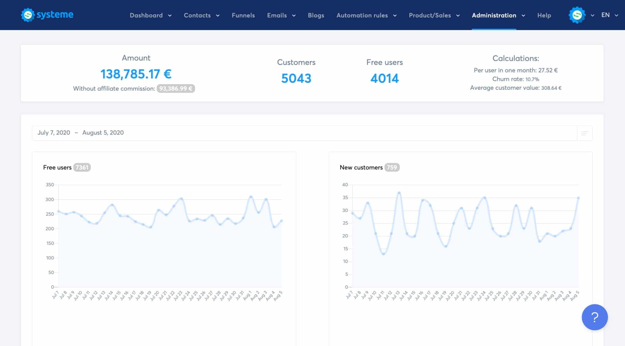Screen dimensions: 625x346
Task: Click the New customers count badge 759
Action: [x=392, y=167]
